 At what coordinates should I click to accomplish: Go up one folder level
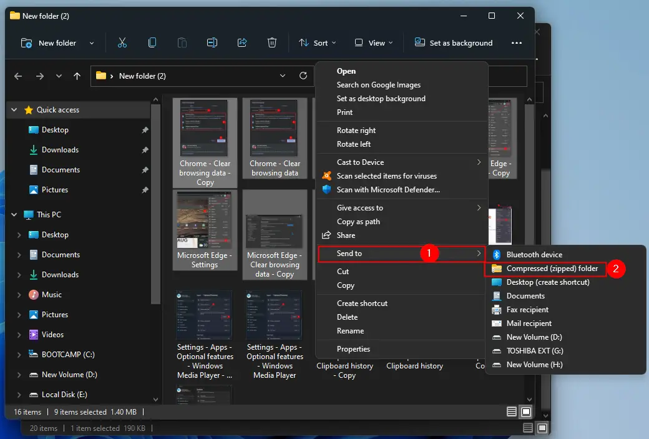[77, 76]
